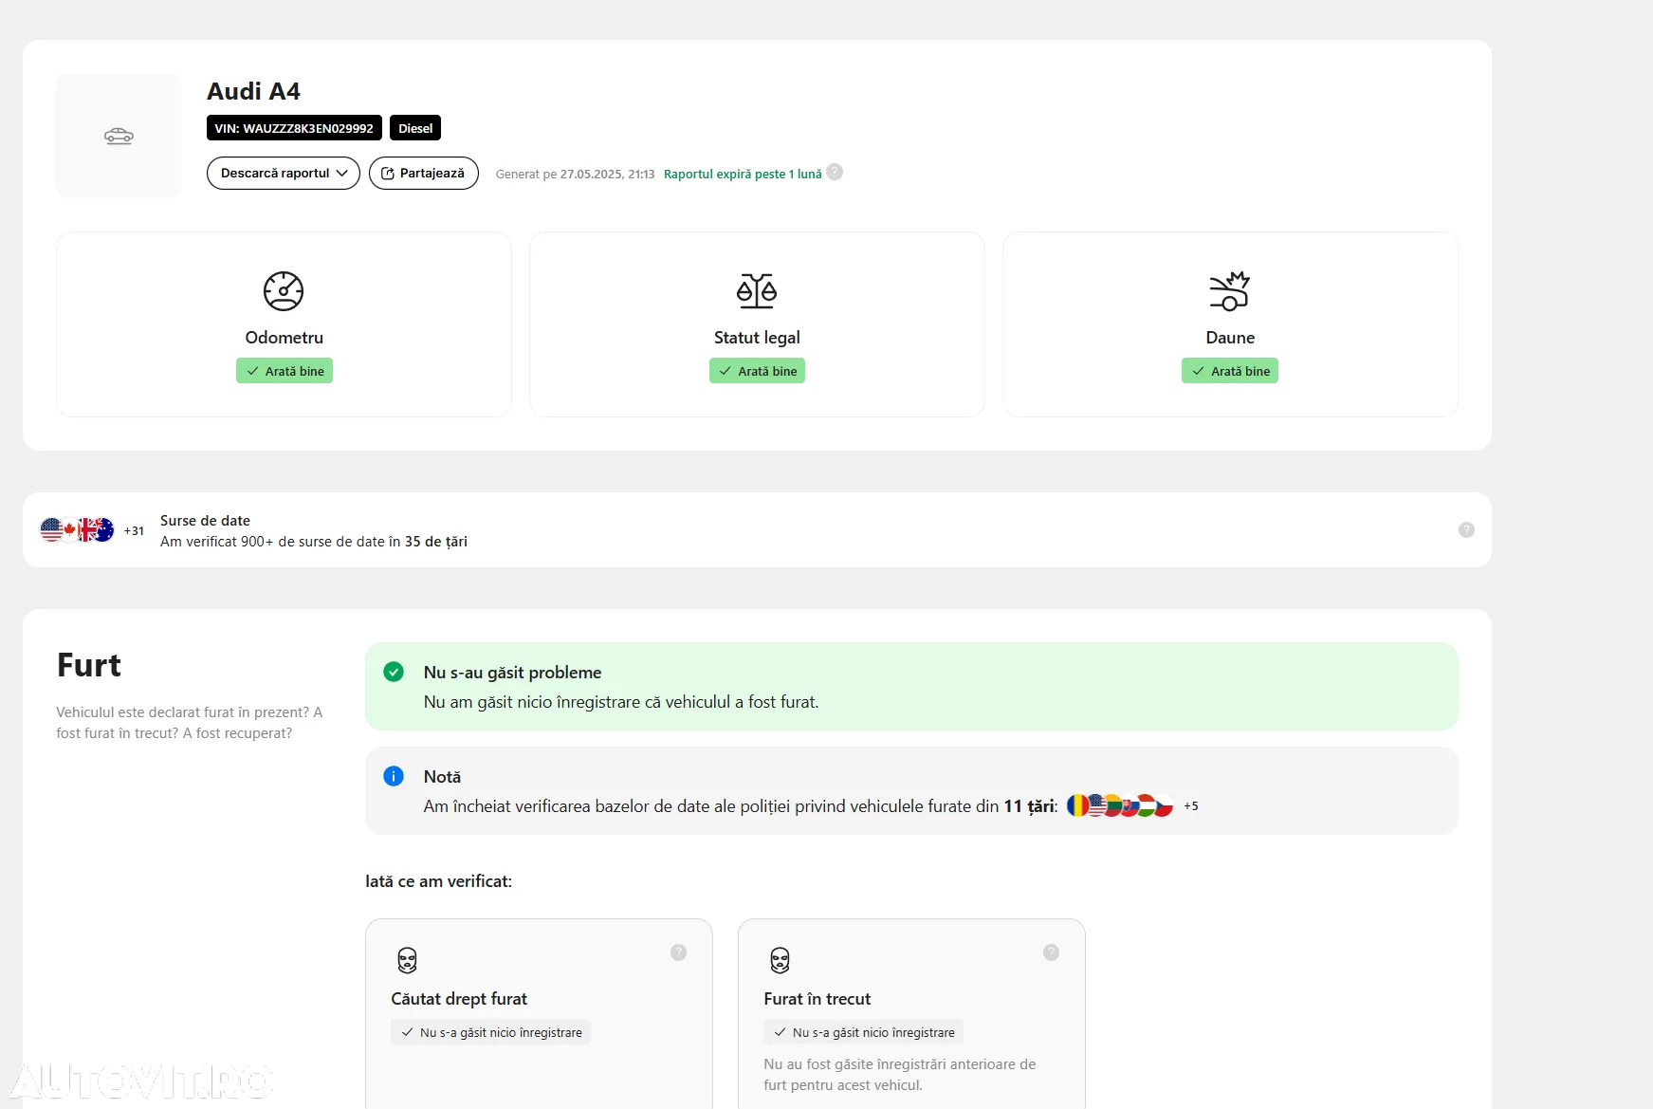Click the Căutat drept furat card title
The image size is (1653, 1109).
459,999
